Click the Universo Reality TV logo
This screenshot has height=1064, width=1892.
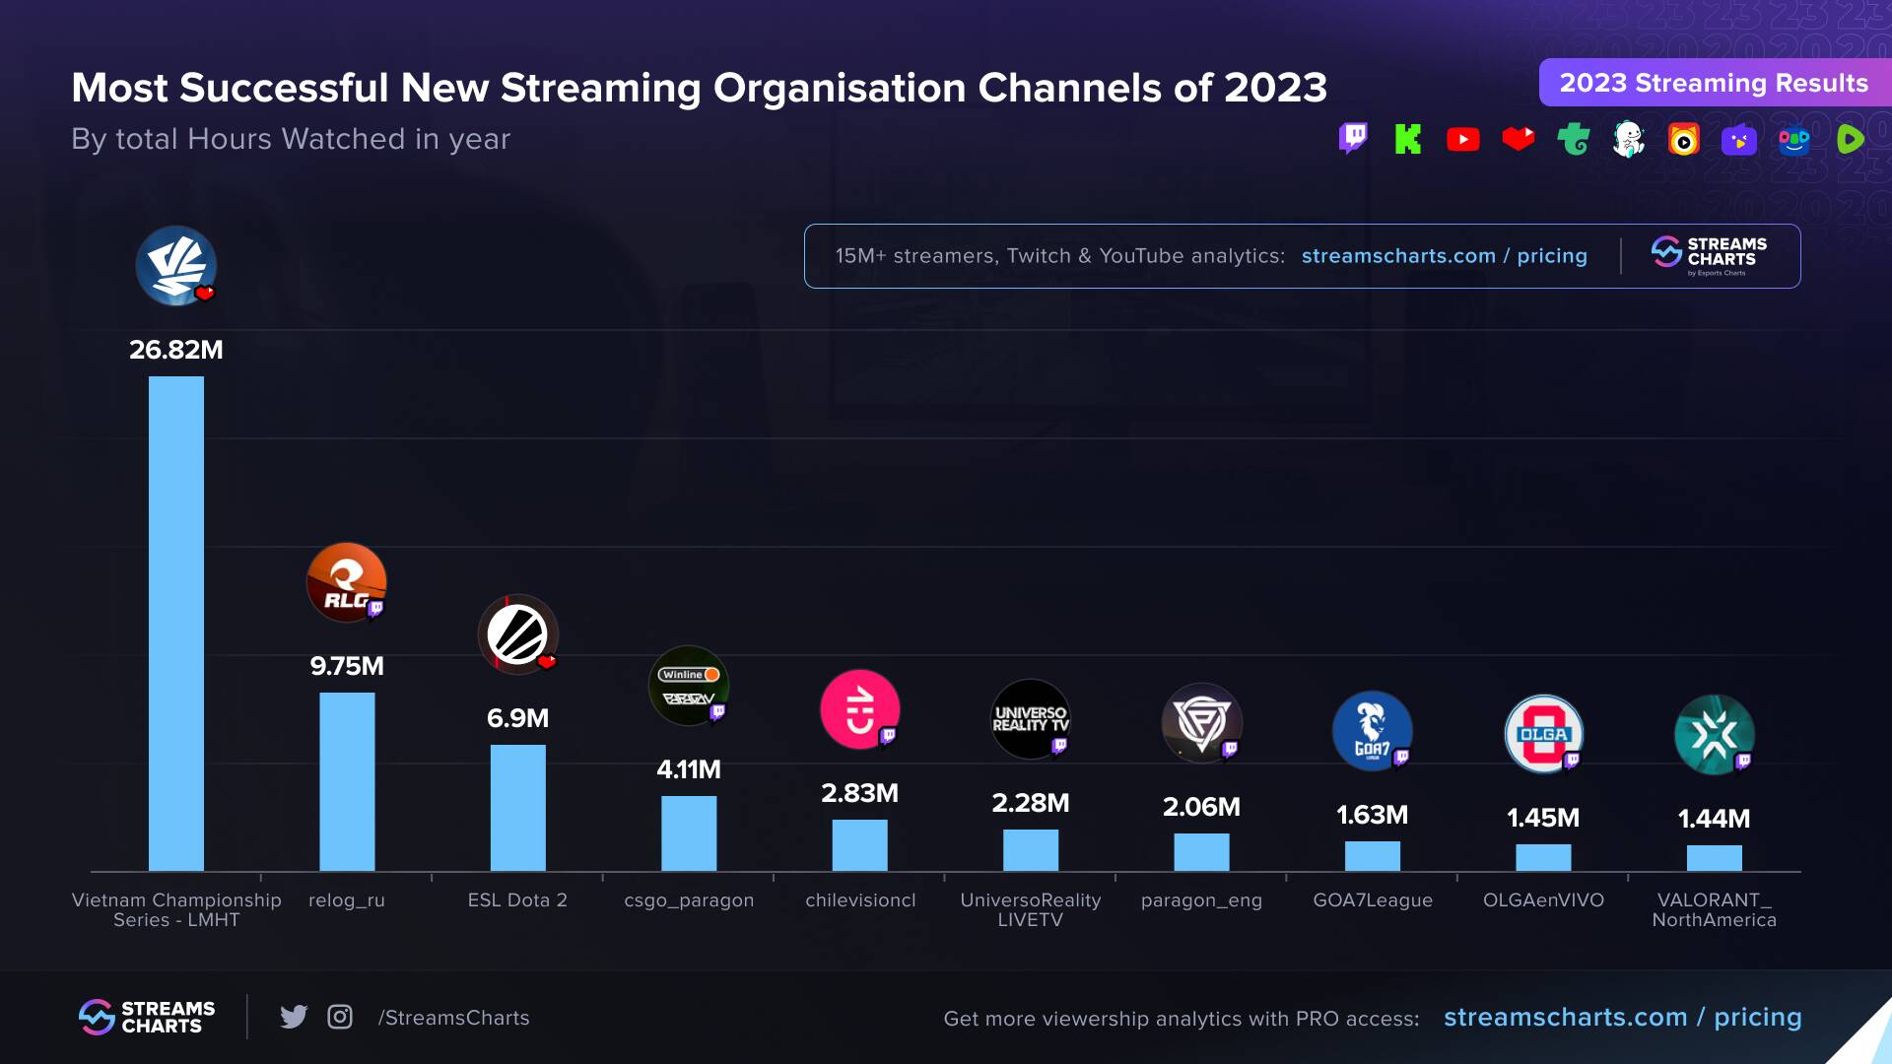click(x=1031, y=719)
